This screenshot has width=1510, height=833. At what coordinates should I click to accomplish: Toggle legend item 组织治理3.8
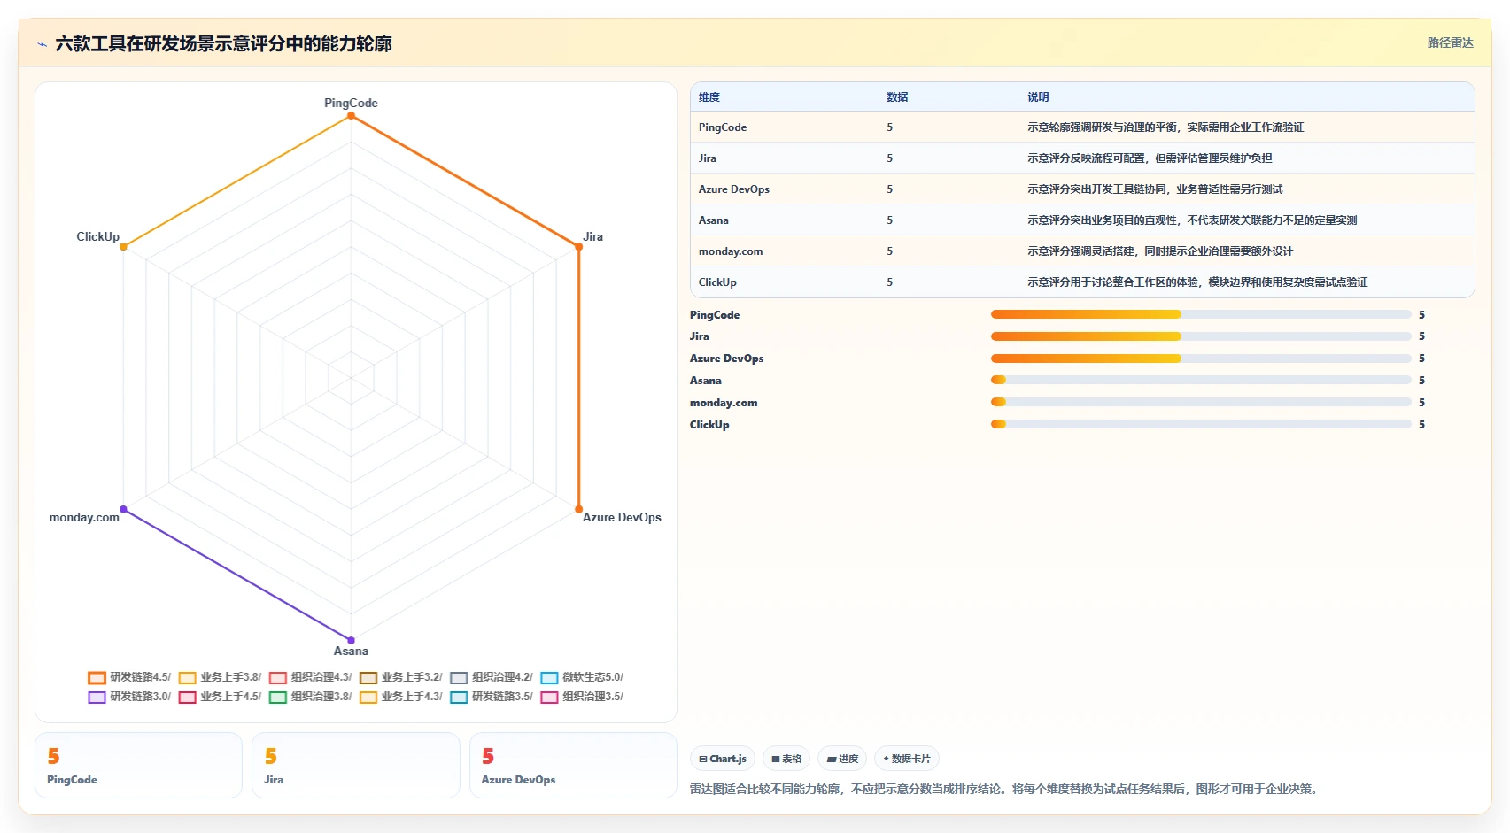(x=310, y=697)
